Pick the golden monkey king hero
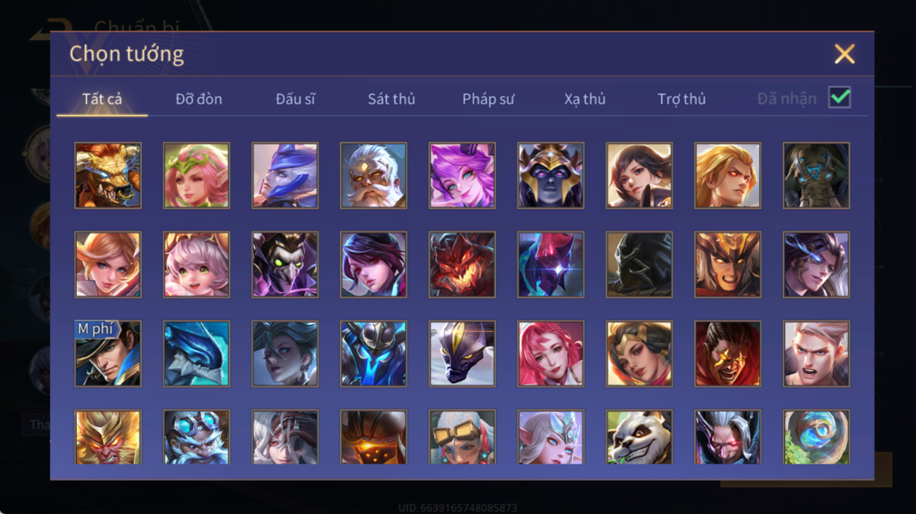916x514 pixels. point(108,437)
